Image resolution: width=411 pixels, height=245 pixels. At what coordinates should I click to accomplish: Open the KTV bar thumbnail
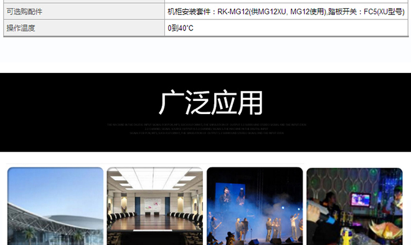[x=354, y=206]
